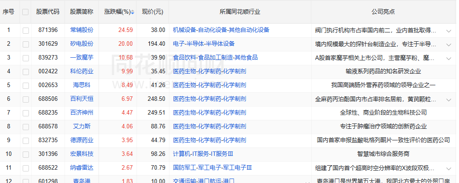Tick the checkbox for 宏景科技 row
The height and width of the screenshot is (183, 459).
click(x=25, y=154)
